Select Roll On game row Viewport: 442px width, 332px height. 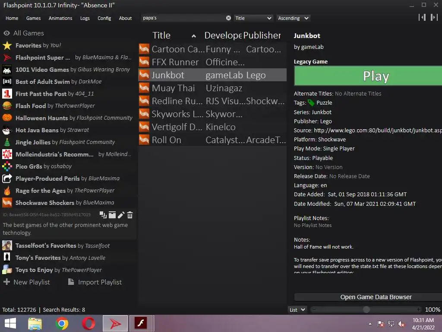212,140
